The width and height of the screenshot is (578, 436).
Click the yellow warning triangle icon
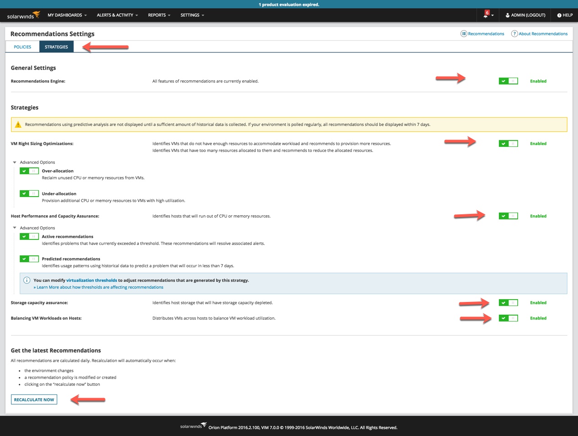tap(18, 125)
